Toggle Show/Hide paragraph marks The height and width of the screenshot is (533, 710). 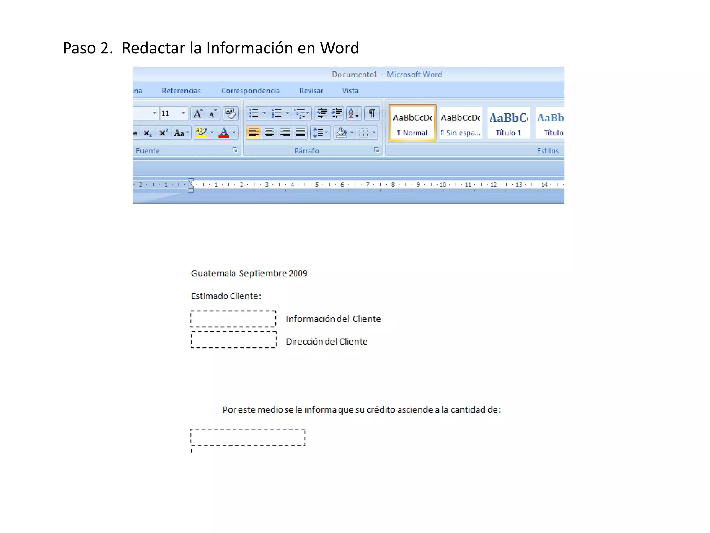372,113
